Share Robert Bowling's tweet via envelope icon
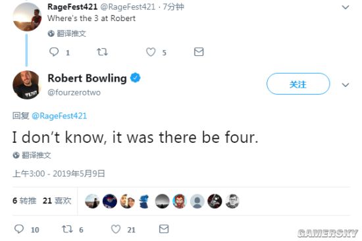Image resolution: width=362 pixels, height=241 pixels. click(164, 229)
